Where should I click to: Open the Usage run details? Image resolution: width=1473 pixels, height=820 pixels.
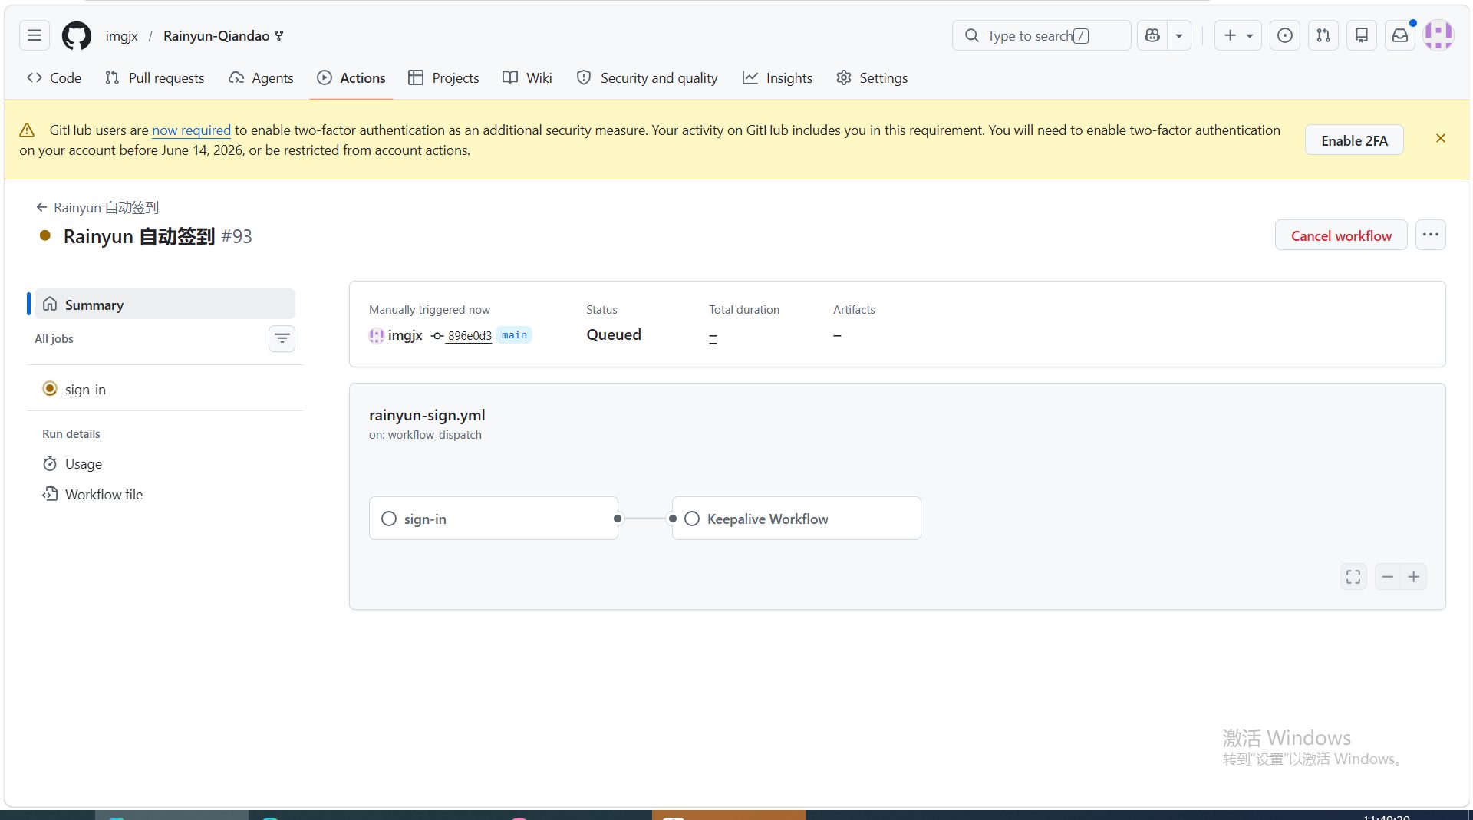[x=165, y=463]
